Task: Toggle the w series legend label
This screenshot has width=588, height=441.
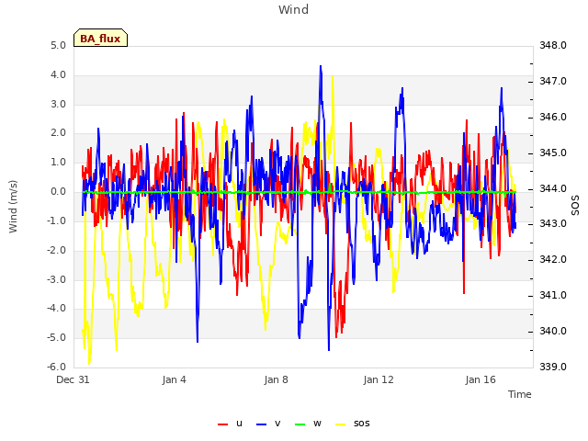Action: pyautogui.click(x=317, y=423)
